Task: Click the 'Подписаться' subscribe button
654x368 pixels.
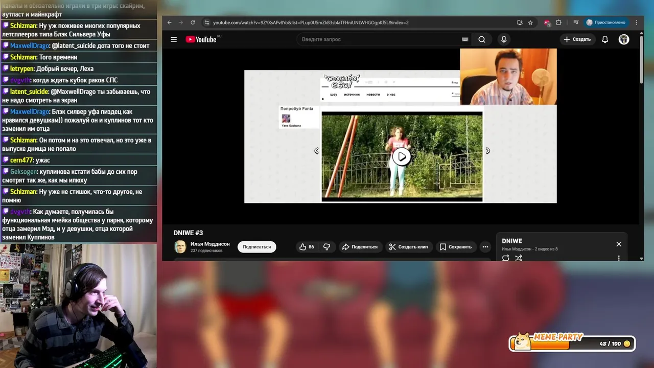Action: tap(256, 247)
